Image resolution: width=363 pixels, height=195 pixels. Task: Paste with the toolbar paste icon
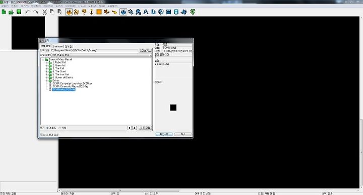pyautogui.click(x=59, y=12)
